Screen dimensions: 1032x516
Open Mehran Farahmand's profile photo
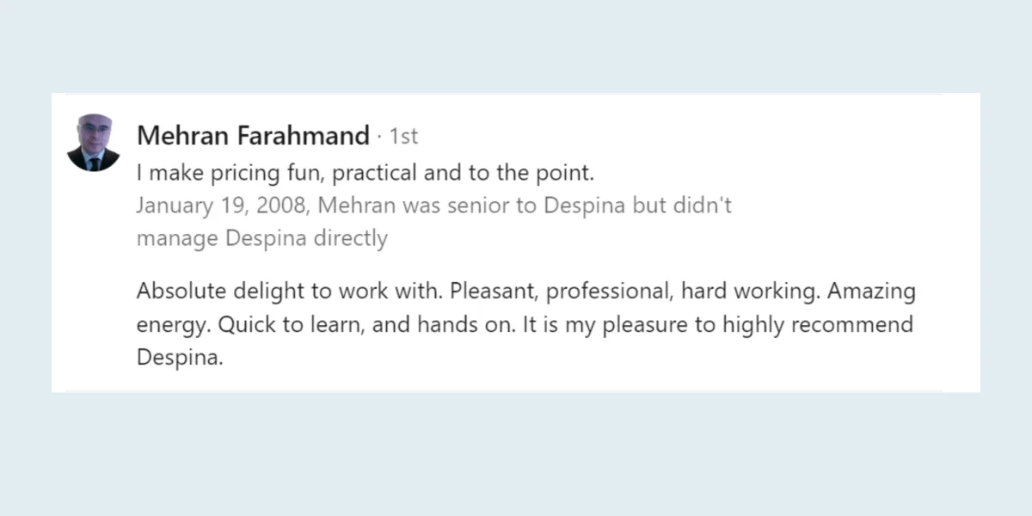point(93,142)
